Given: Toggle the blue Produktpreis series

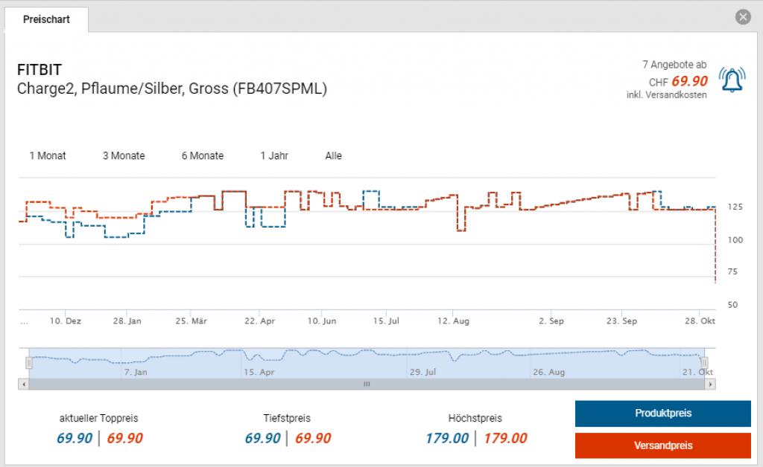Looking at the screenshot, I should (662, 413).
